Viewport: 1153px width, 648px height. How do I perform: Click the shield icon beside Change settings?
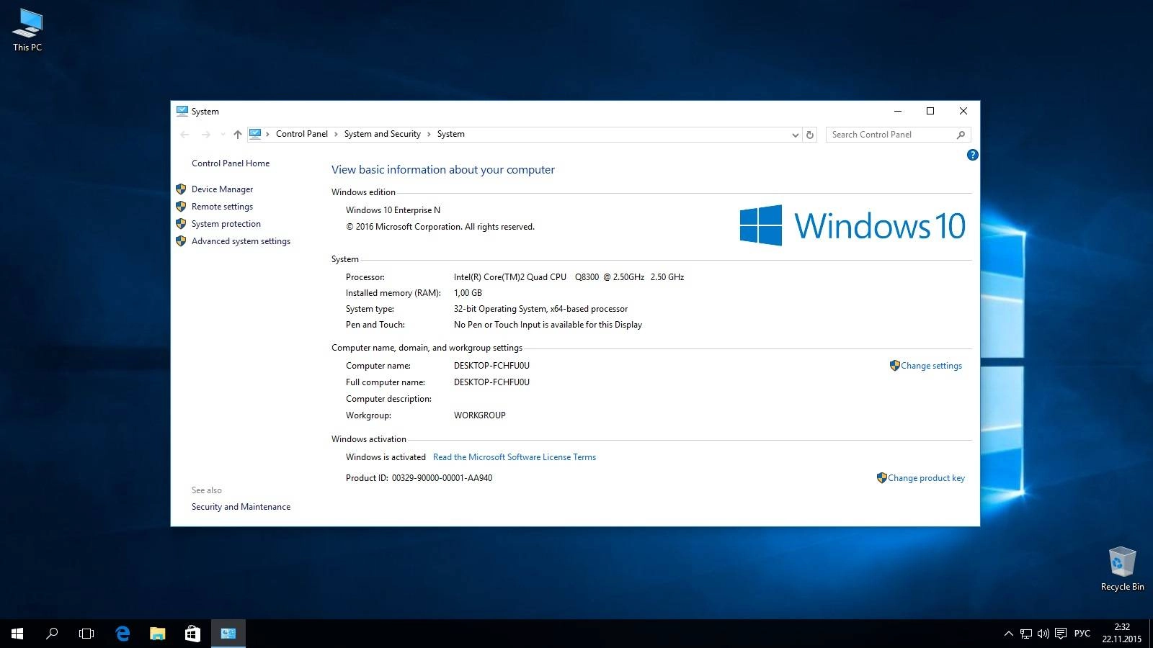tap(894, 365)
